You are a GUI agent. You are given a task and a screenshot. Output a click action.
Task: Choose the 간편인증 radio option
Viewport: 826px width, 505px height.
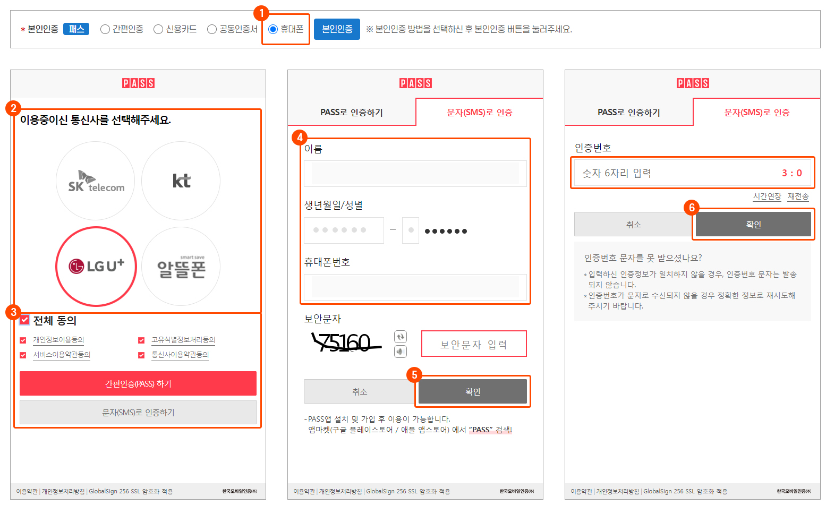pos(105,29)
